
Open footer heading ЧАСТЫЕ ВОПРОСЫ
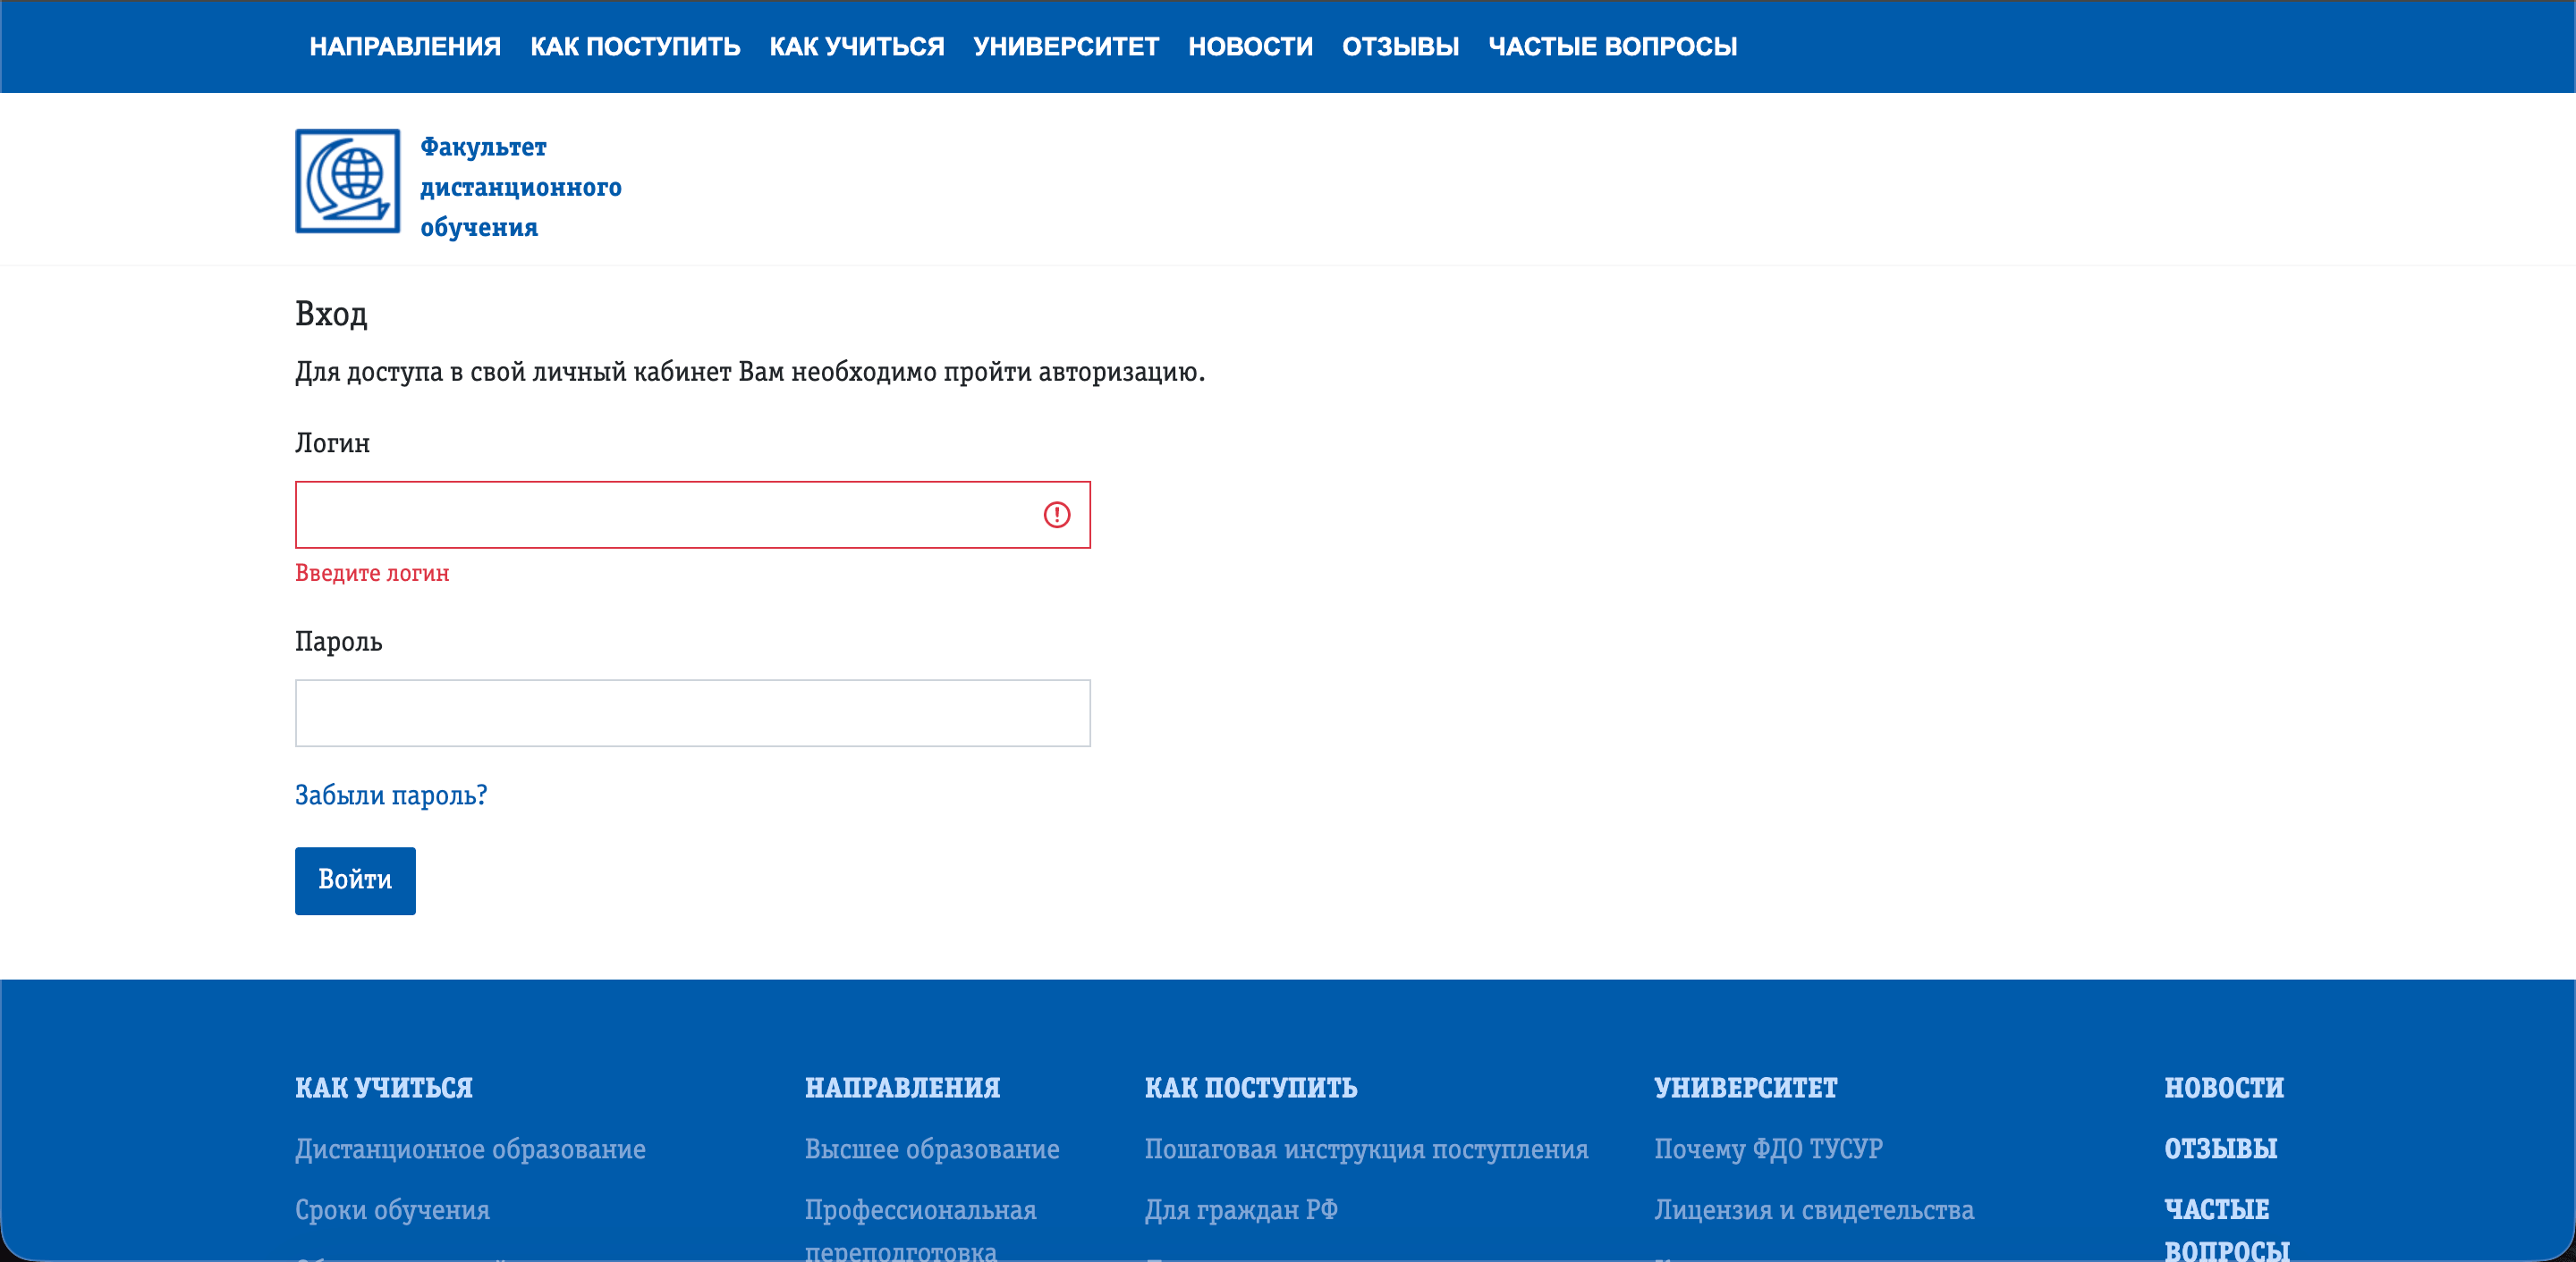[2227, 1230]
